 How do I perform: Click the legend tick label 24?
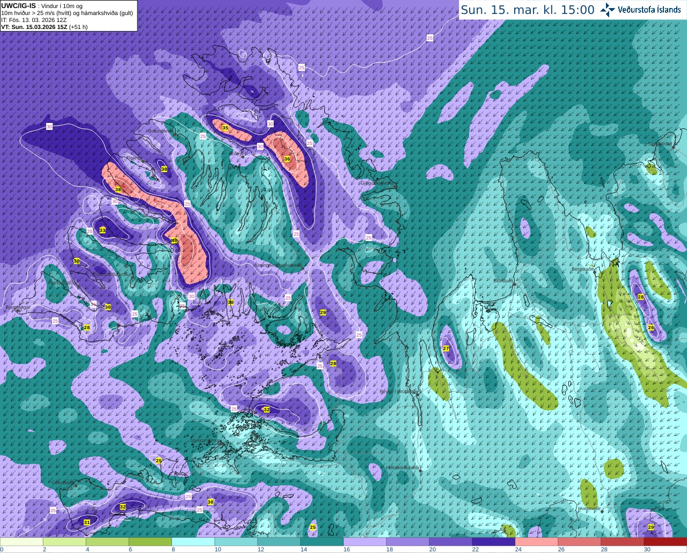point(518,549)
